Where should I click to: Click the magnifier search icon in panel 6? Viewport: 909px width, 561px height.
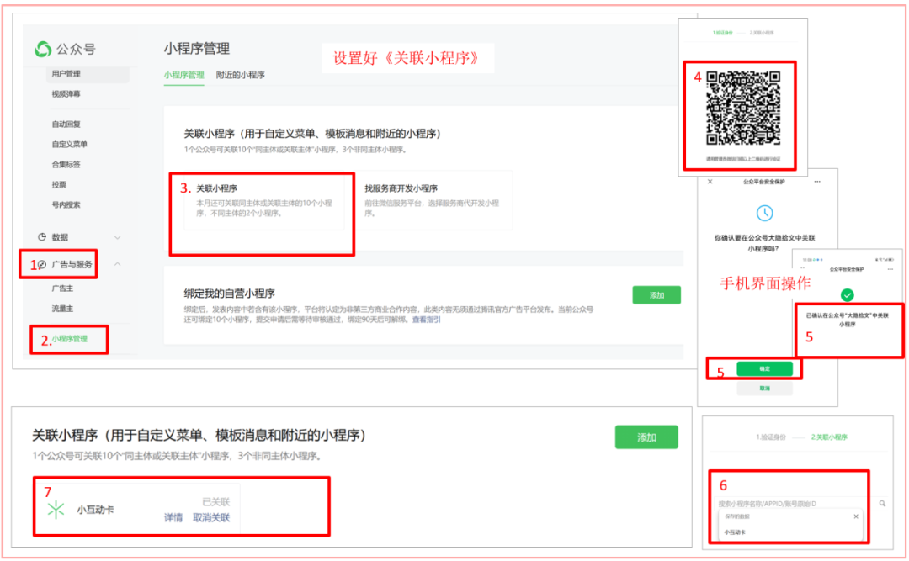pos(882,502)
